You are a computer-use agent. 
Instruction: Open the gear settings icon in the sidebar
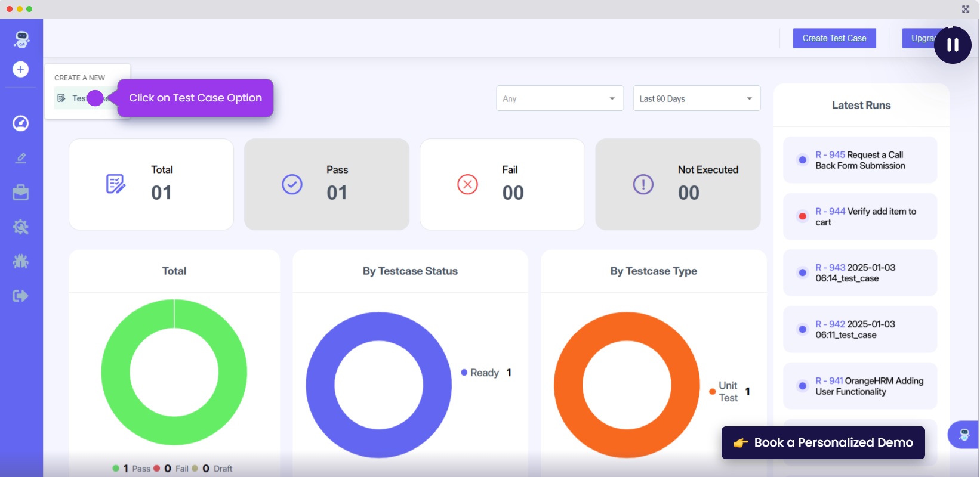(x=21, y=227)
